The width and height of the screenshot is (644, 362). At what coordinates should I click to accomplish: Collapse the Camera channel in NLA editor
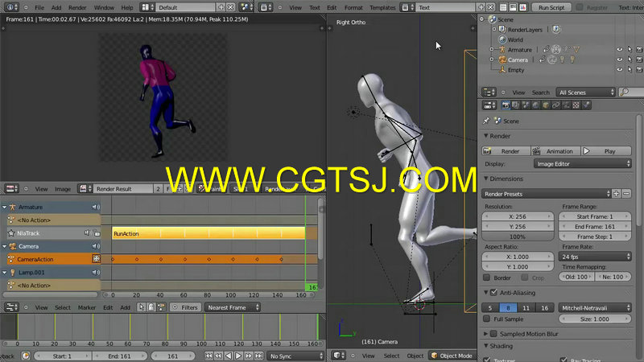[x=5, y=246]
